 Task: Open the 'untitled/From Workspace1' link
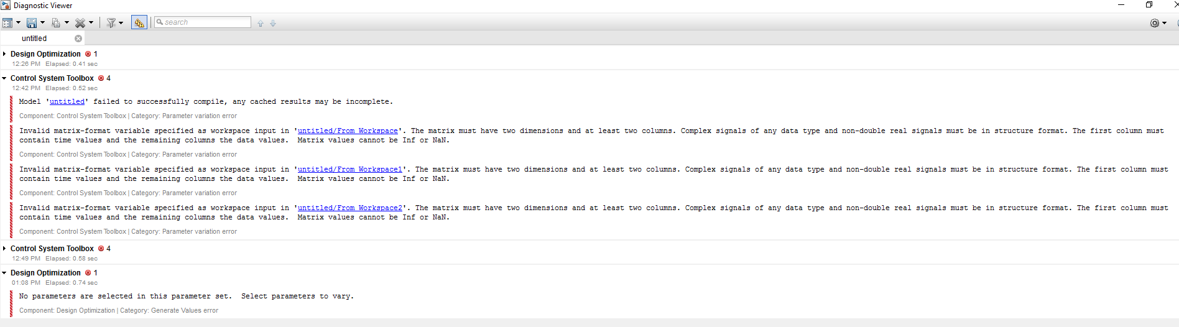[x=349, y=170]
